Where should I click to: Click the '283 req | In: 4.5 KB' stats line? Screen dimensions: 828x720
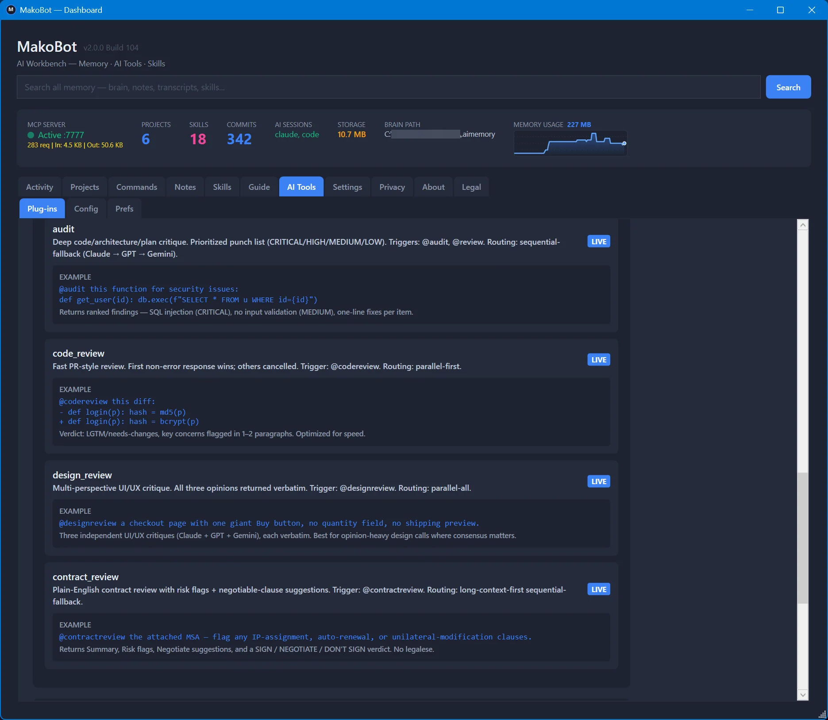(75, 145)
